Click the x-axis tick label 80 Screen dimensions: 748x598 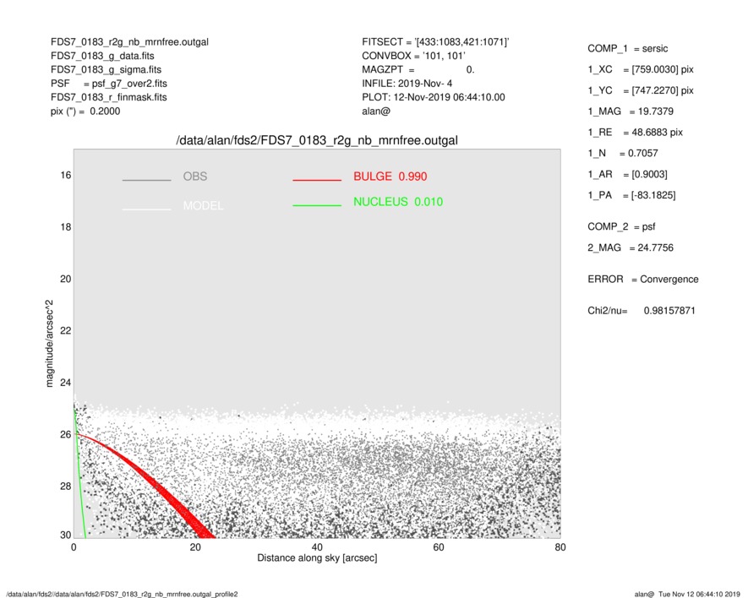tap(560, 547)
